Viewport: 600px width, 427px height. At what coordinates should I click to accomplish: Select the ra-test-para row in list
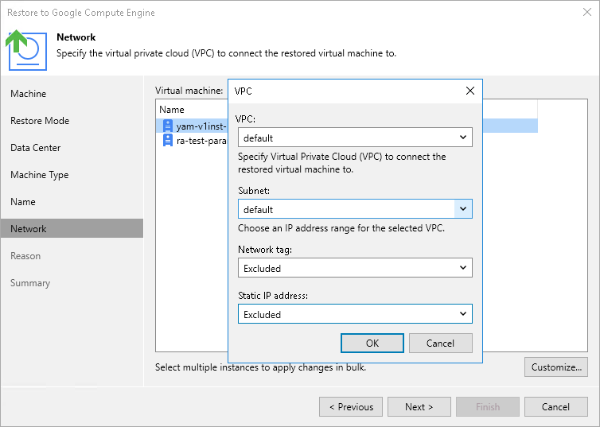pos(192,140)
